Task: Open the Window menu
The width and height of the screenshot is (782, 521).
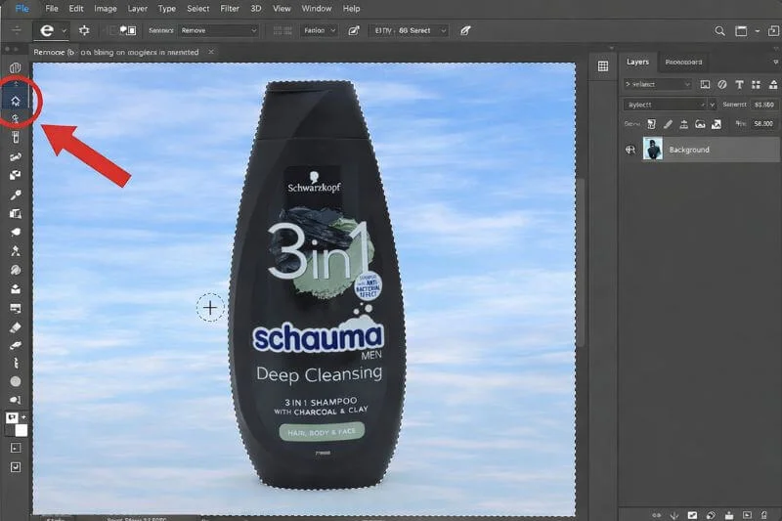Action: 316,9
